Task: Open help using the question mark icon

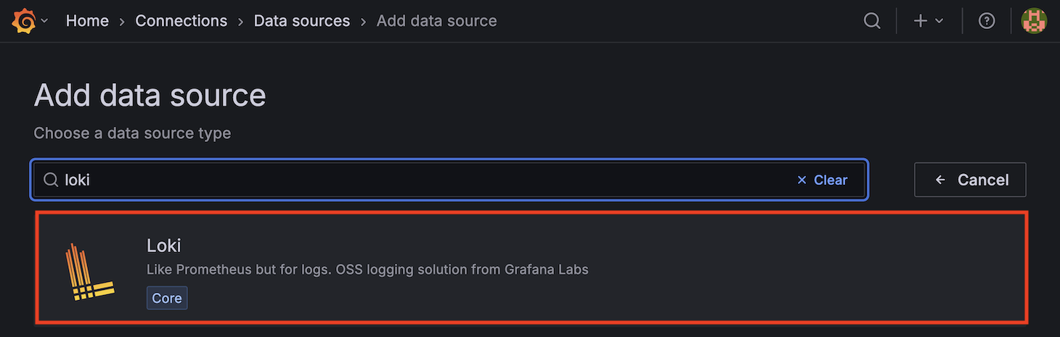Action: (x=987, y=21)
